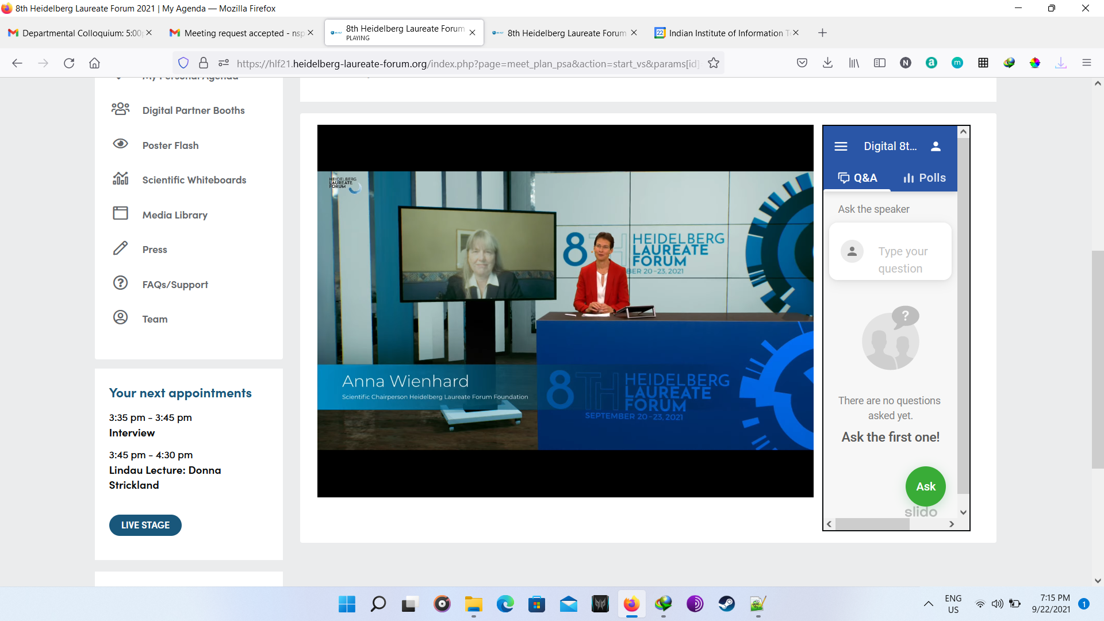Screen dimensions: 1104x621
Task: Click the Digital Partner Booths people icon
Action: 120,109
